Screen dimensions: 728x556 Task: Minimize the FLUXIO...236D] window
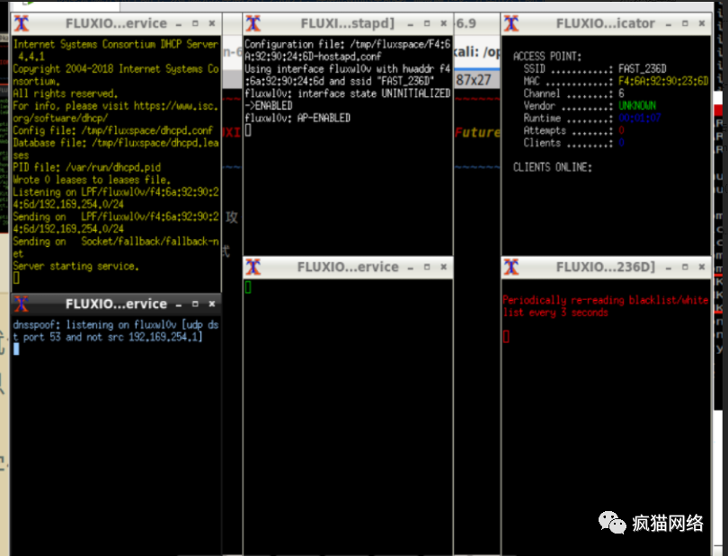pos(669,268)
